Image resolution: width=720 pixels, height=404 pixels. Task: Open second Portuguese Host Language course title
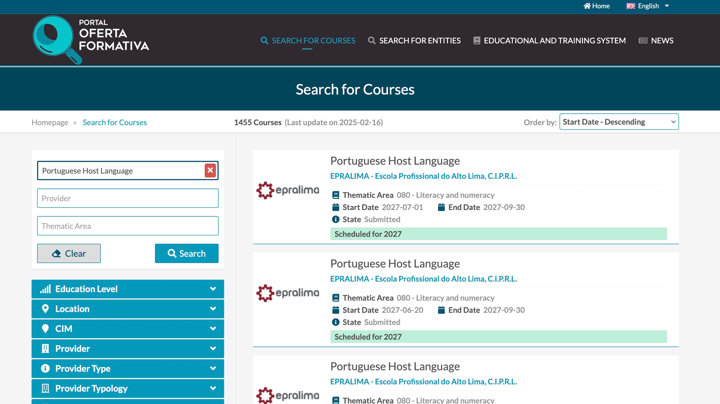(x=395, y=264)
